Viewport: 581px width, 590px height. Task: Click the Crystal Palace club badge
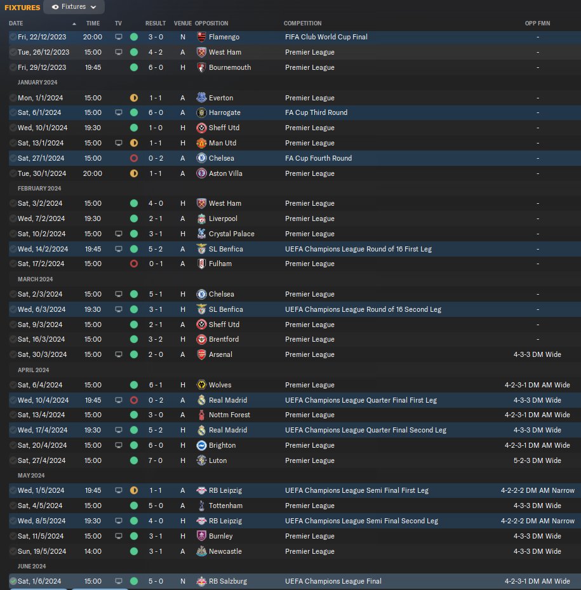[202, 234]
